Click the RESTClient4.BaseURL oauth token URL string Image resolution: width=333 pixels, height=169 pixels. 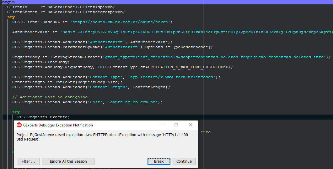(120, 22)
